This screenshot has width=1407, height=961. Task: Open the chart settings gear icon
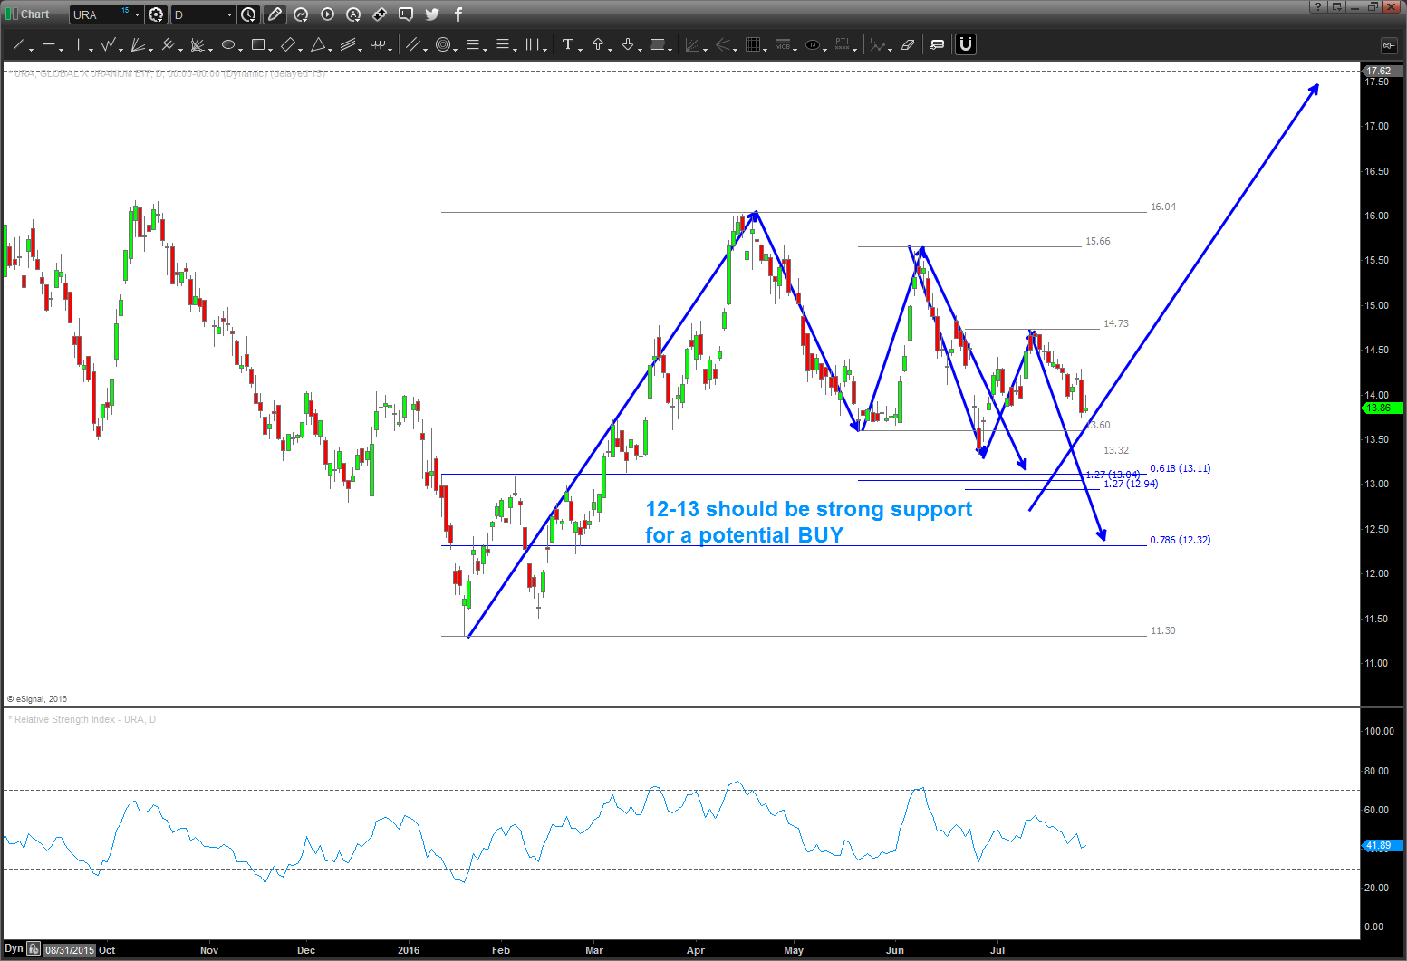[x=156, y=14]
